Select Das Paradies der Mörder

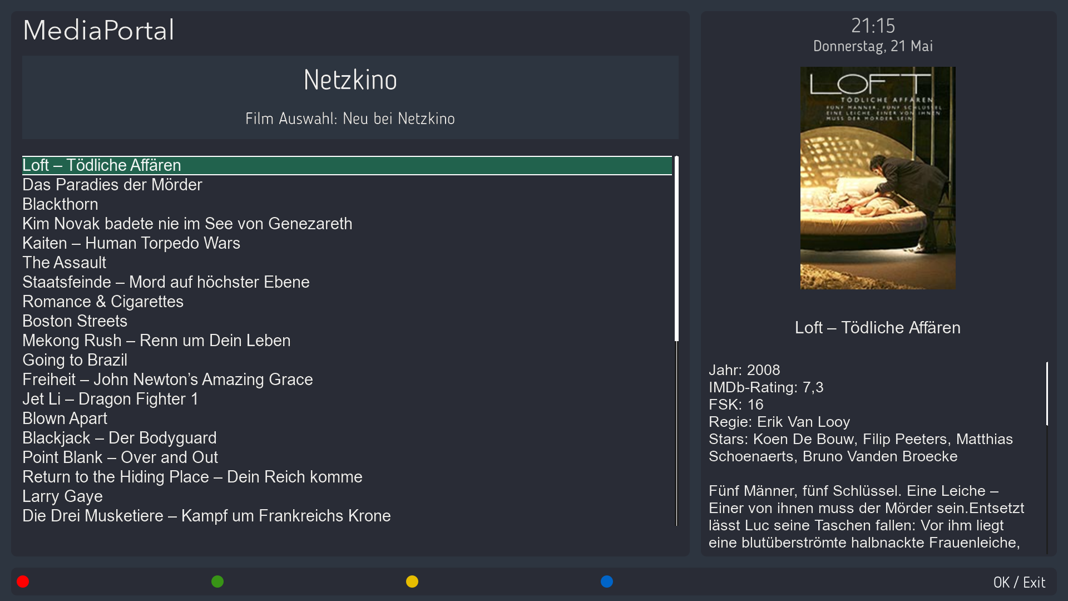(x=112, y=185)
